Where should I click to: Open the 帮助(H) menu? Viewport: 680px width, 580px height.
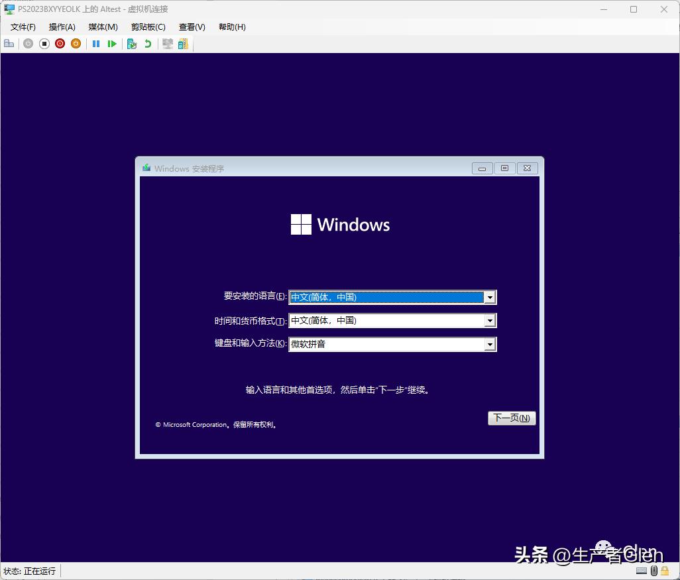[x=232, y=27]
